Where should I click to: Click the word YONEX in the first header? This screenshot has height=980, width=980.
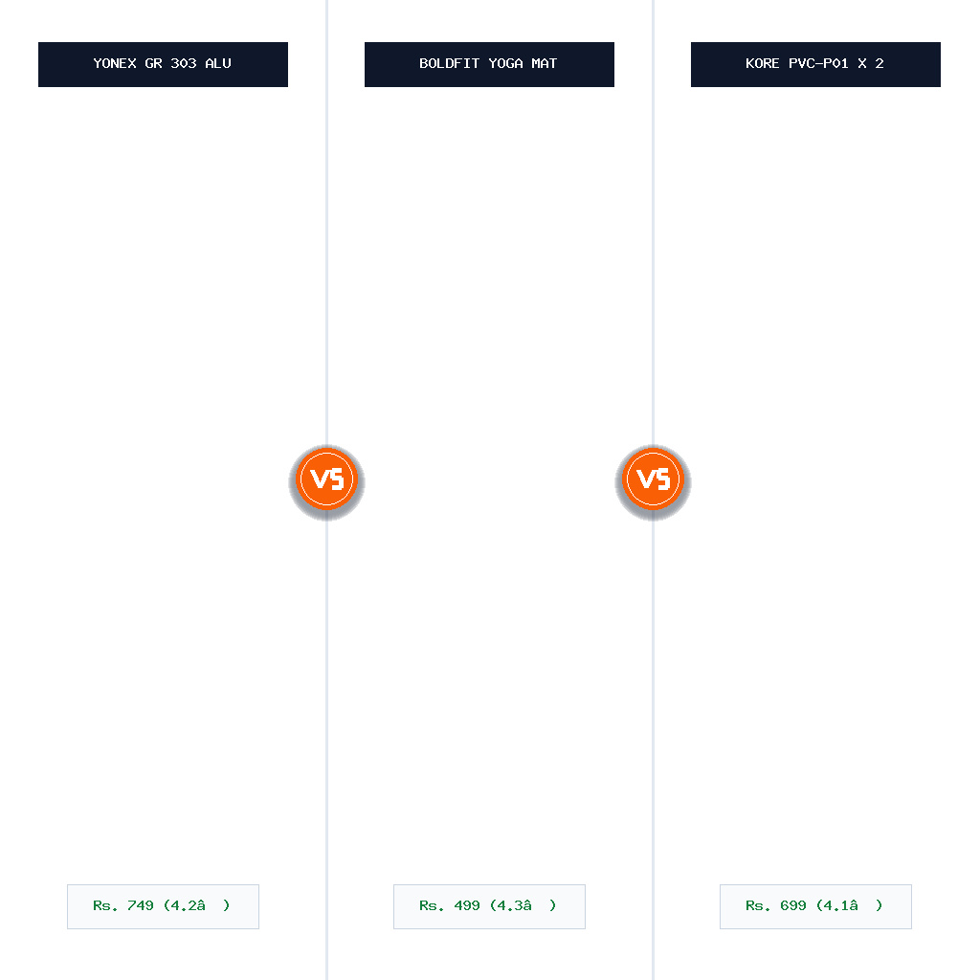[115, 63]
